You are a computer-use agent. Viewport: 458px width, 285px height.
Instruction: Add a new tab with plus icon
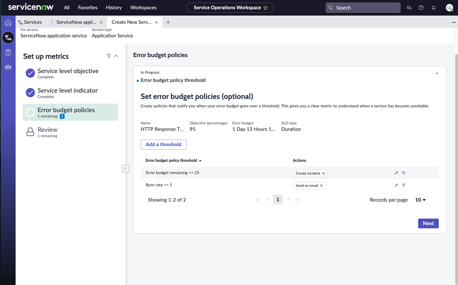pyautogui.click(x=168, y=22)
